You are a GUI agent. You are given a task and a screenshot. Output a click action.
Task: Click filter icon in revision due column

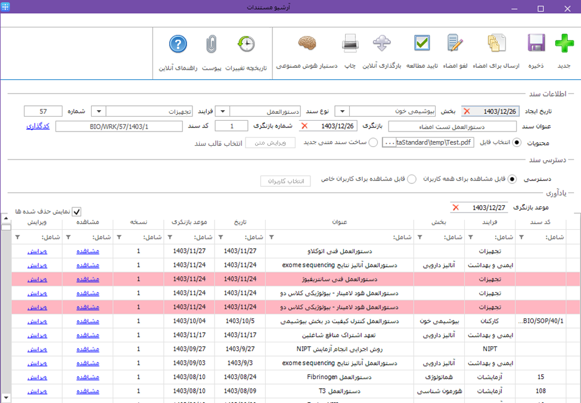point(170,237)
